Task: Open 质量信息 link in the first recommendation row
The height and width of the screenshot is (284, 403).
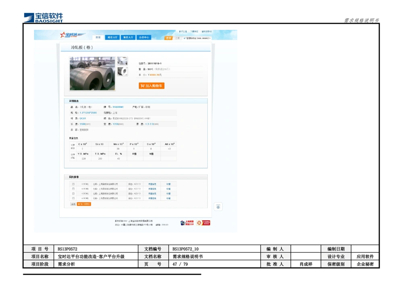Action: coord(153,184)
